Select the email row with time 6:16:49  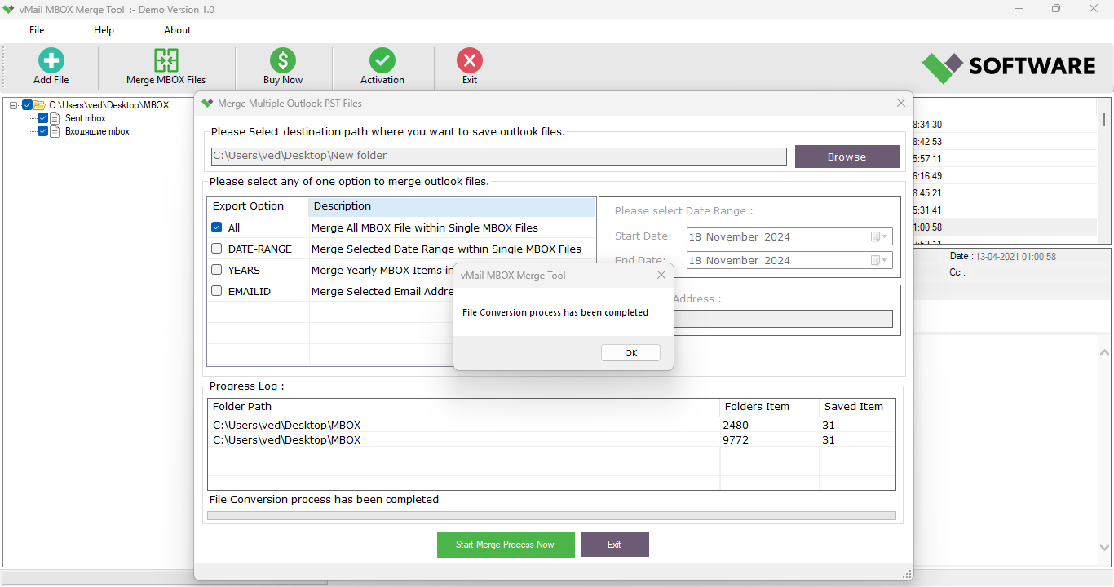click(1005, 176)
